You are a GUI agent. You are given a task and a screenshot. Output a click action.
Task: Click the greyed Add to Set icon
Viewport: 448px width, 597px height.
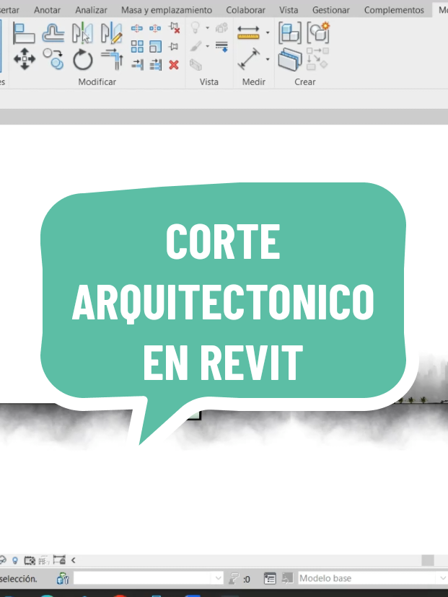[287, 578]
